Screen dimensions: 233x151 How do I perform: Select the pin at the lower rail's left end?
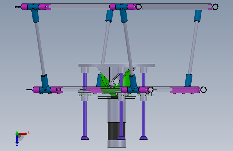click(30, 90)
